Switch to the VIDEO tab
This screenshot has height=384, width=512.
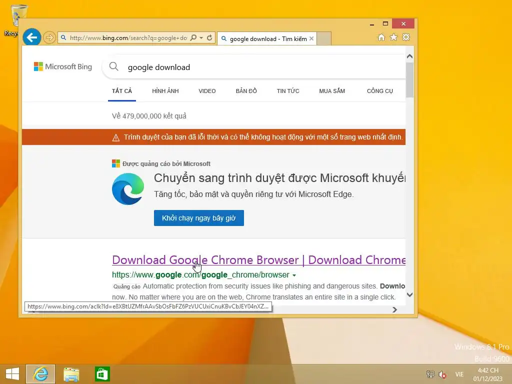[207, 91]
